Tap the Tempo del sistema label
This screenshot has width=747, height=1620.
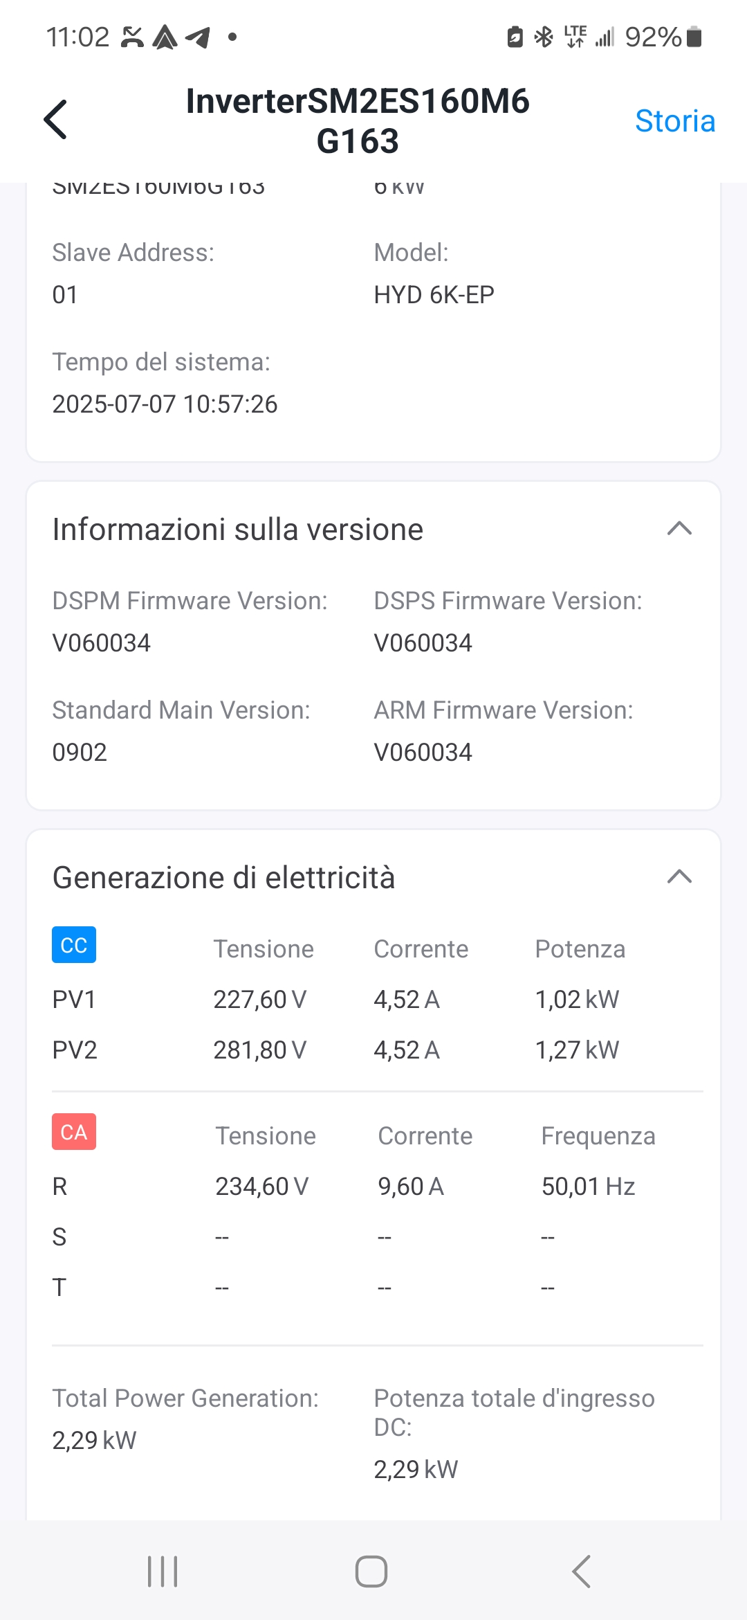(161, 362)
